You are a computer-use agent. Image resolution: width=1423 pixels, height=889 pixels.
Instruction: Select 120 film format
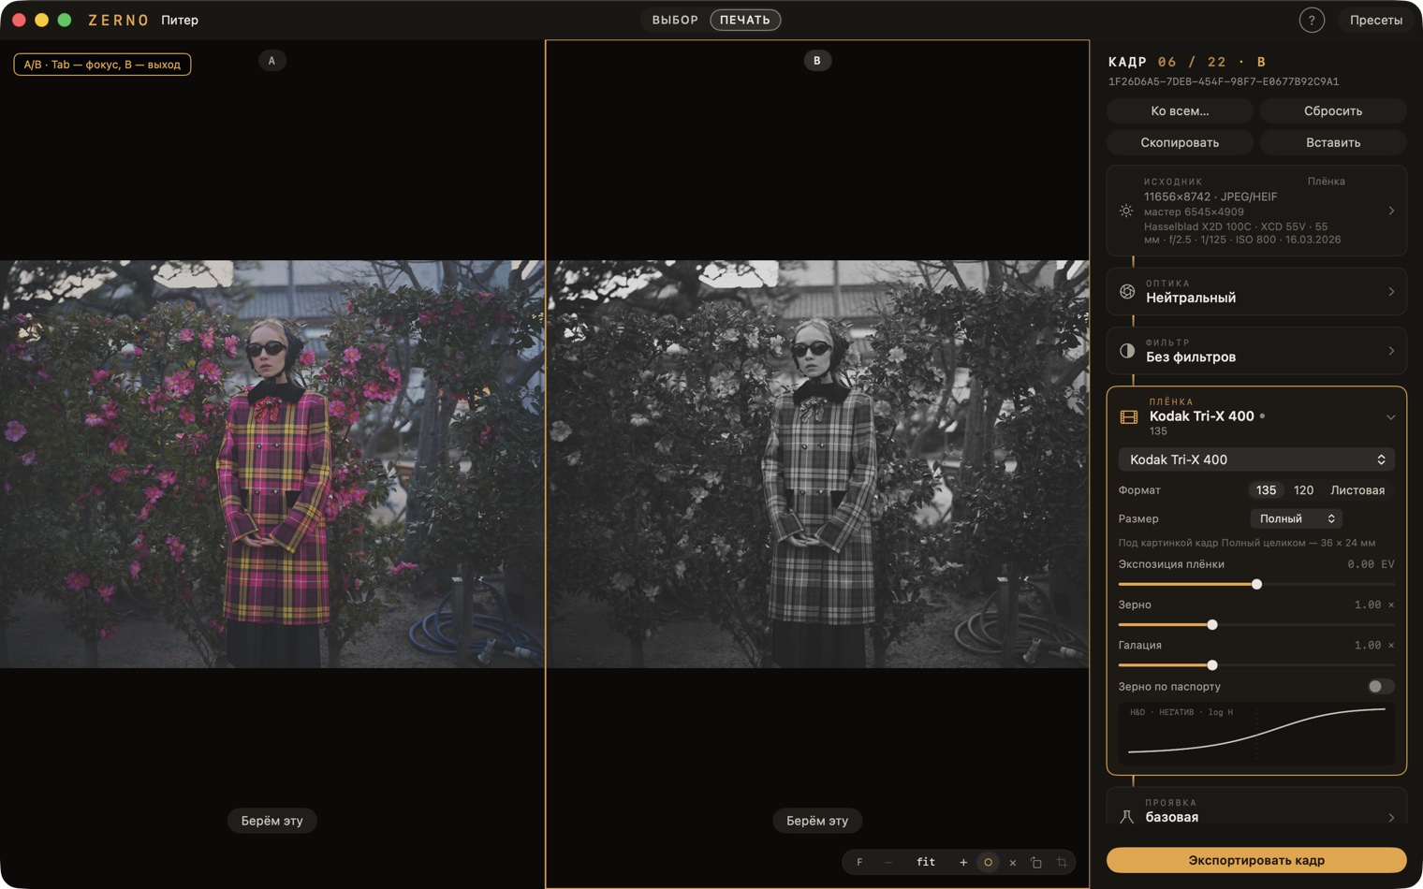point(1303,490)
